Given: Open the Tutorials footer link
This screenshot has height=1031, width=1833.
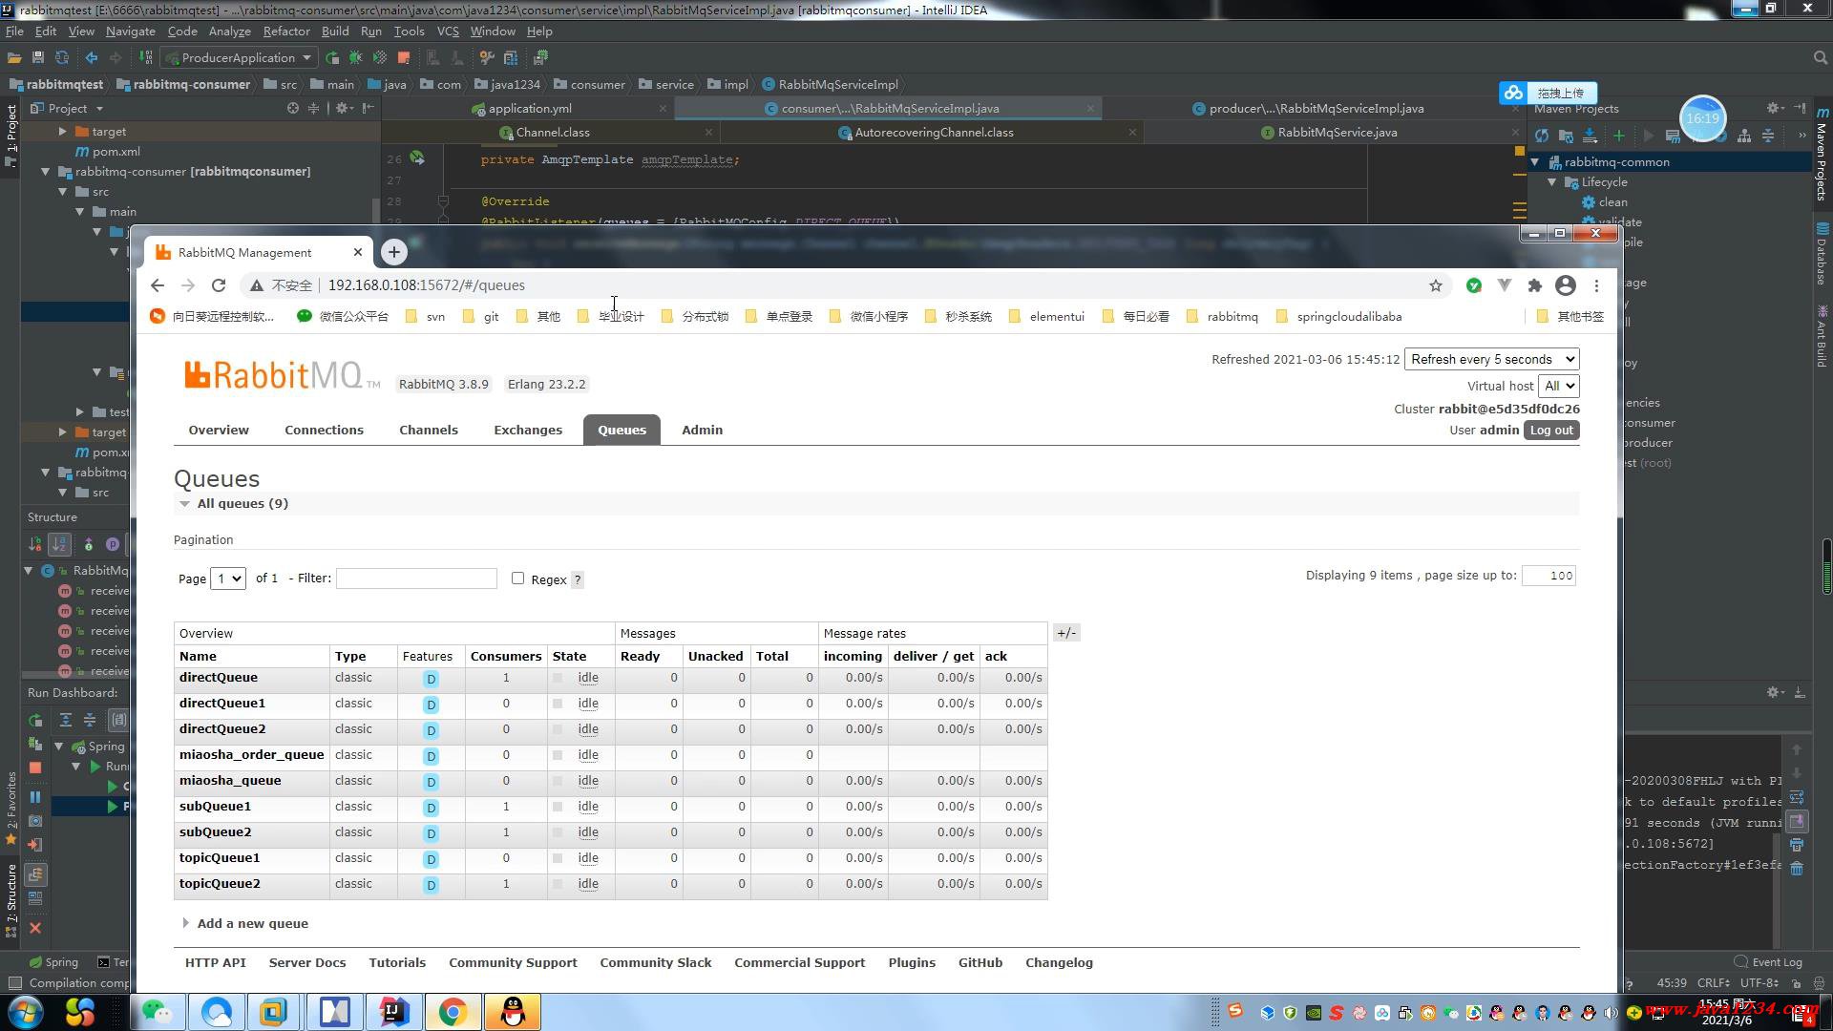Looking at the screenshot, I should pos(397,962).
